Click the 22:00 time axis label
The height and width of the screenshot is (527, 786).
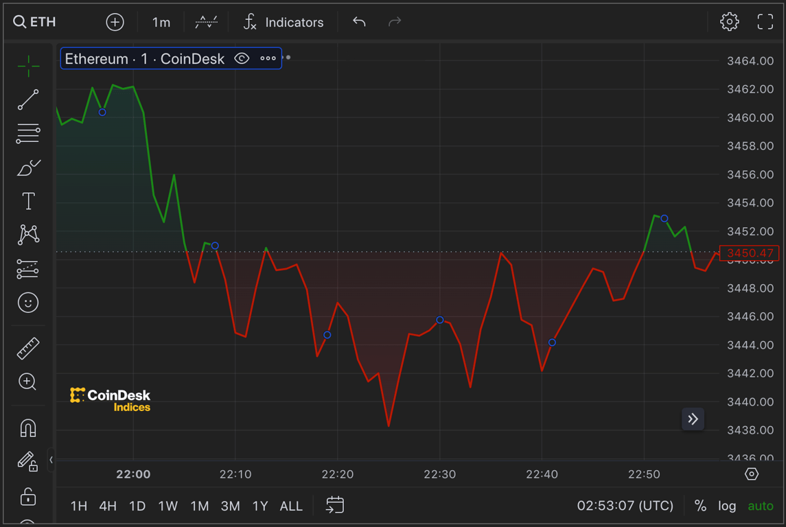coord(133,474)
